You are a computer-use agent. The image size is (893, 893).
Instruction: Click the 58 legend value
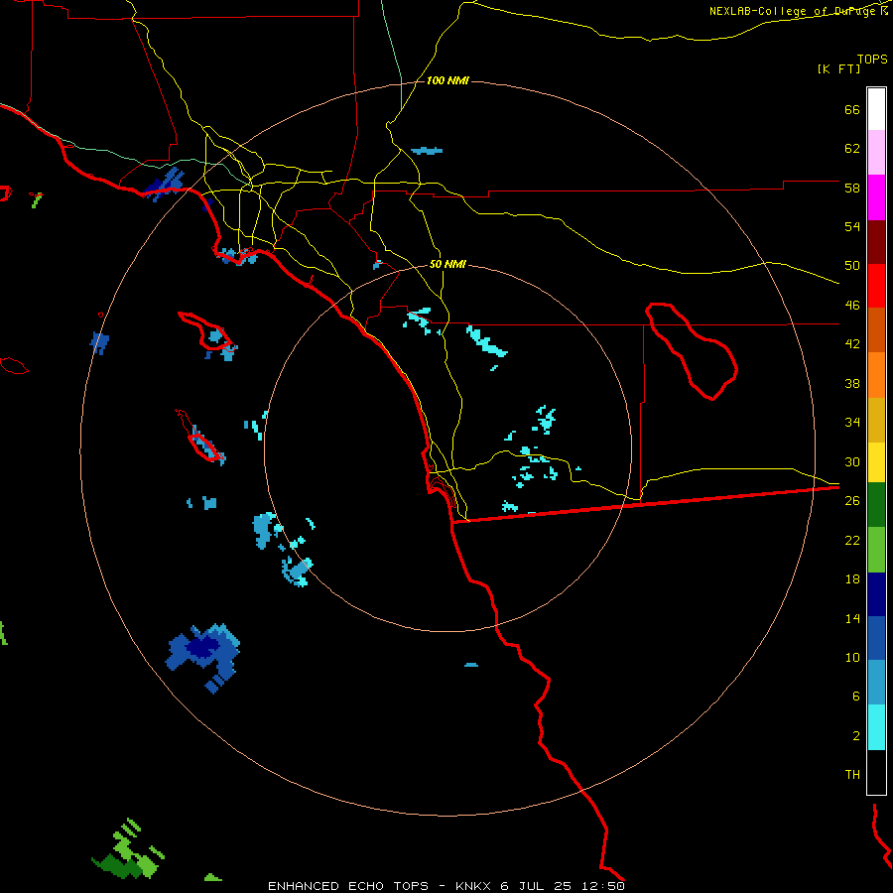(852, 188)
